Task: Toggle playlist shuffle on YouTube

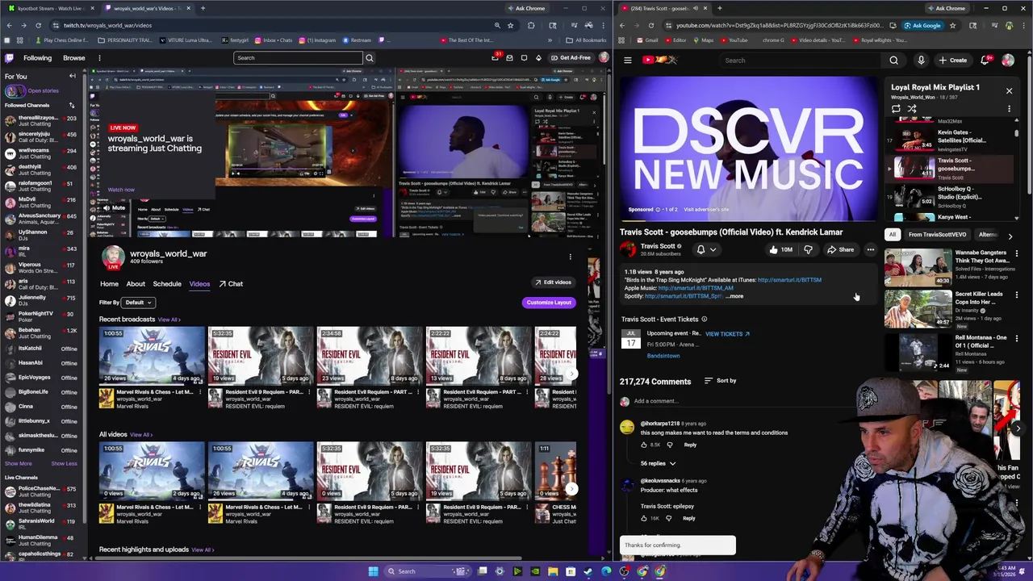Action: (x=912, y=109)
